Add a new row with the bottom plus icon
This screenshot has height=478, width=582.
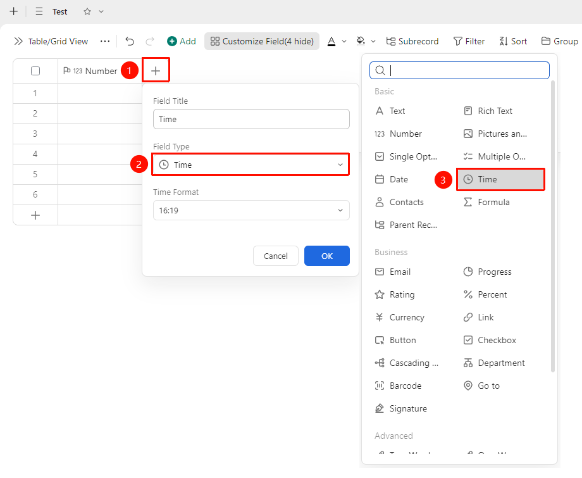pyautogui.click(x=35, y=215)
